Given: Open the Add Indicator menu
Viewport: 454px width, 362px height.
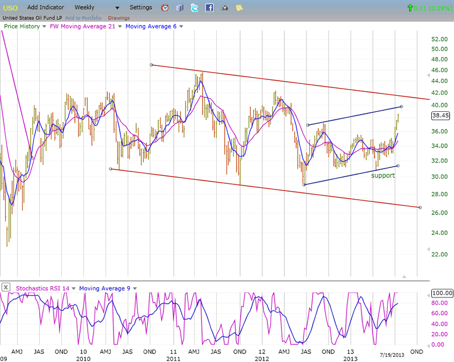Looking at the screenshot, I should [45, 7].
